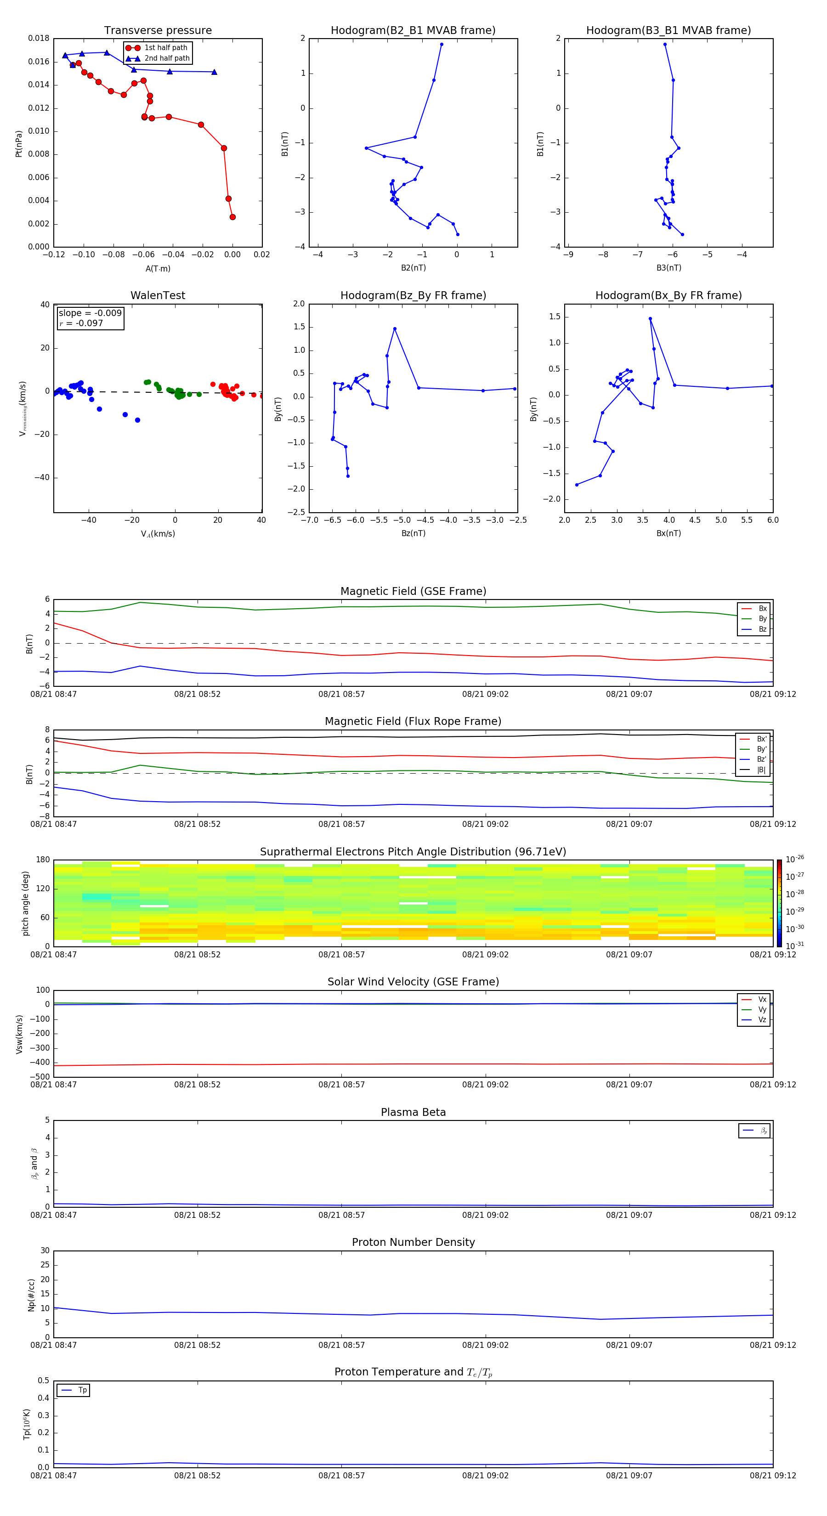Screen dimensions: 827x1516
Task: Click the 'B2(nT)' x-axis label
Action: coord(413,268)
